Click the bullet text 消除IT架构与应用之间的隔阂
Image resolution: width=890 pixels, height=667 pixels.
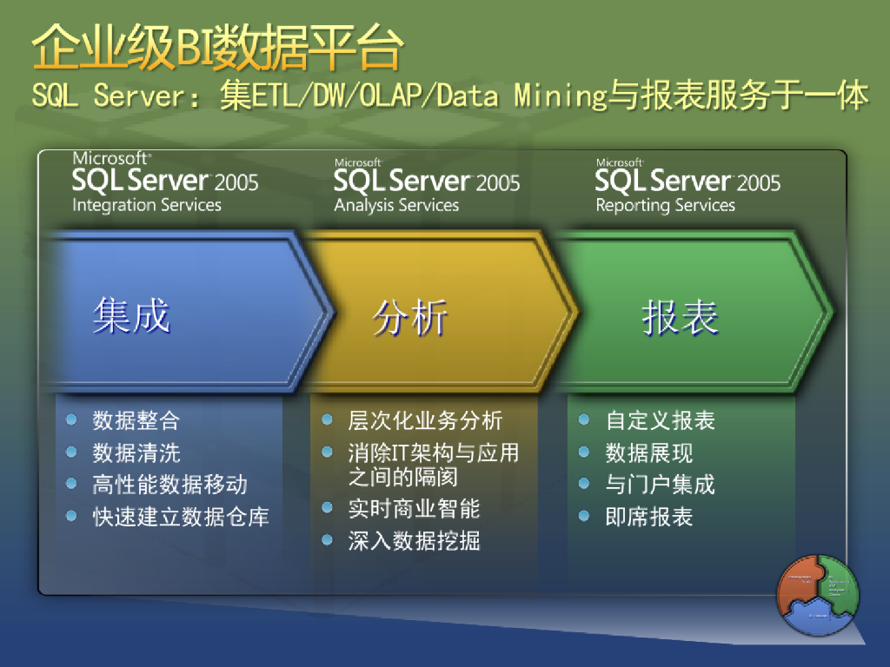pos(434,465)
